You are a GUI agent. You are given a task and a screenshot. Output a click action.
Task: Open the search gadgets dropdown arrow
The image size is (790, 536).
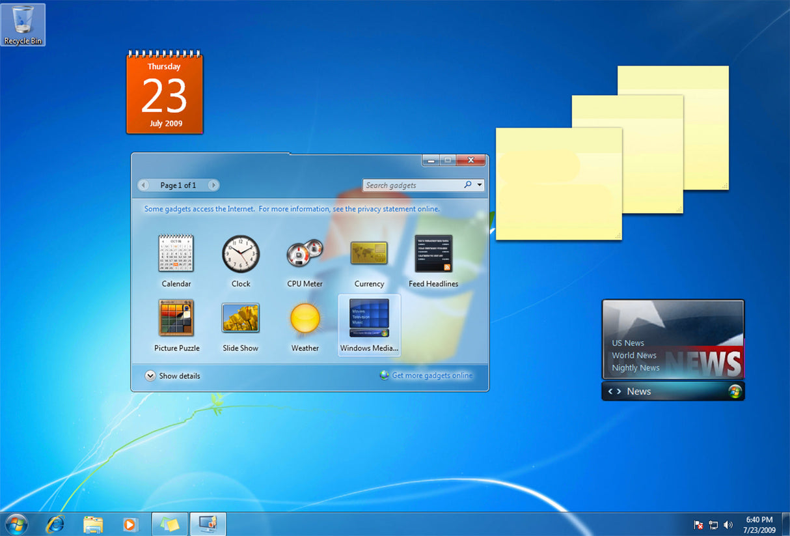(479, 185)
